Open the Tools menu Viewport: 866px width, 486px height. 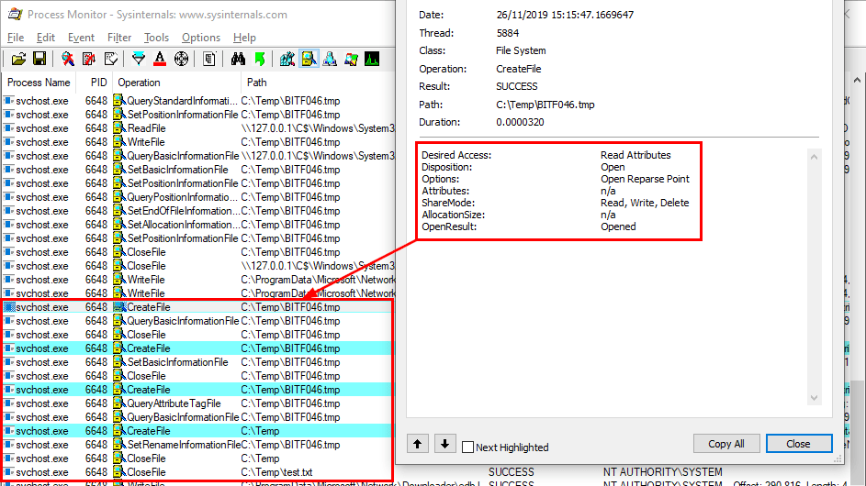[x=156, y=38]
